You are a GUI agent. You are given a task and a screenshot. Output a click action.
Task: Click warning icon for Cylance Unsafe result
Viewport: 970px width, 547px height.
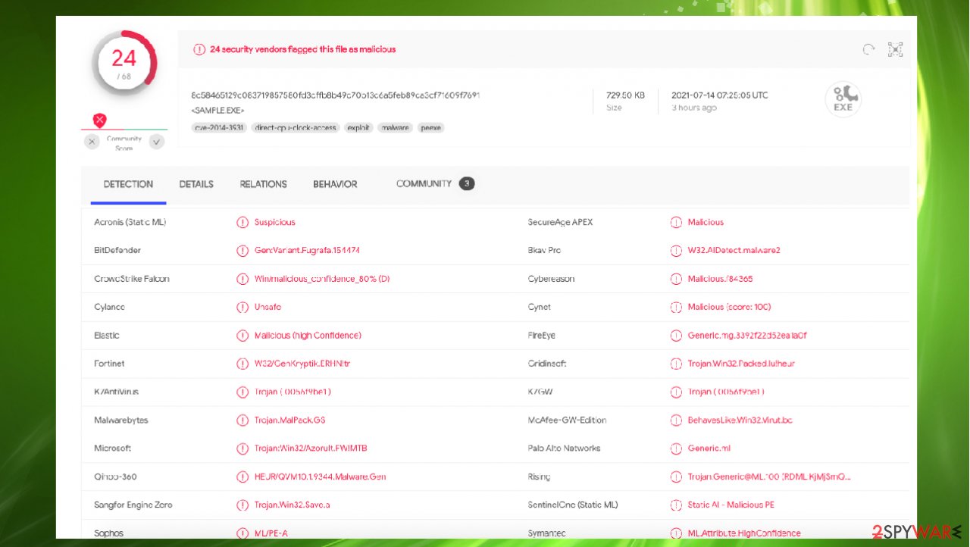(242, 308)
